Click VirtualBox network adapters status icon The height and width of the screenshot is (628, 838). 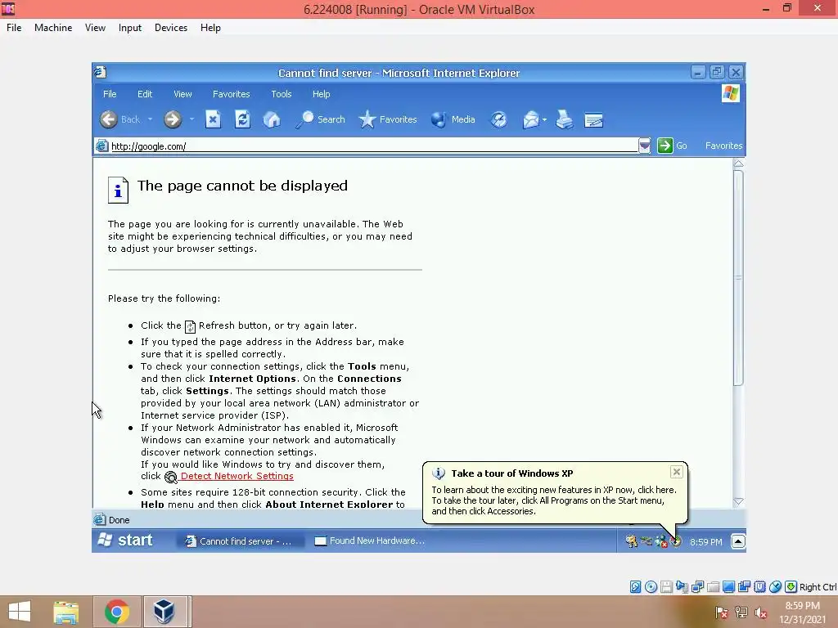[x=697, y=587]
